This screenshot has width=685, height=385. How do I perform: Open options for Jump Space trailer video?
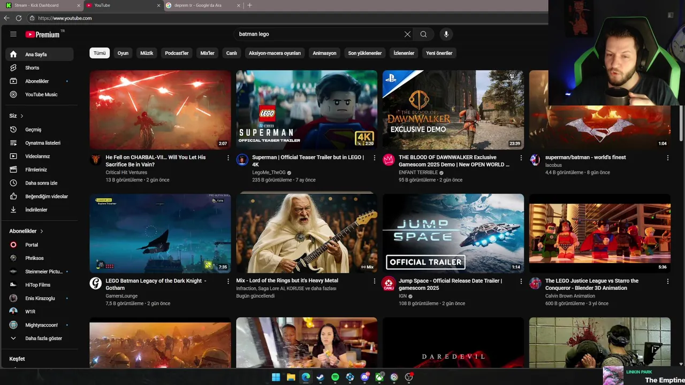pyautogui.click(x=521, y=281)
